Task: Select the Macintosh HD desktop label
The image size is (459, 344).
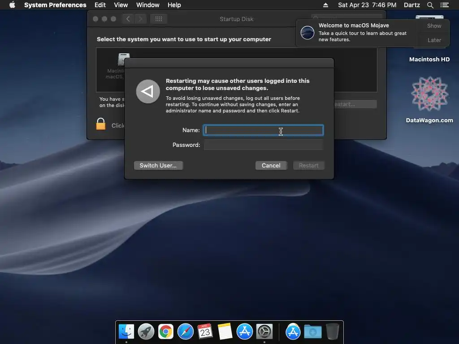Action: [429, 60]
